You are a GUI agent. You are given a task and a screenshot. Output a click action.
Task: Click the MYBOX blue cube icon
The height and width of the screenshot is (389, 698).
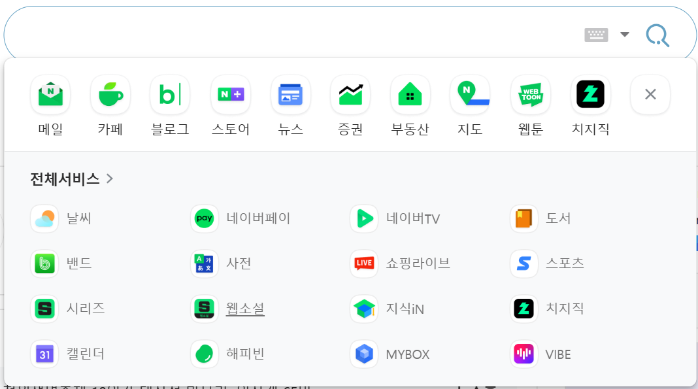point(364,354)
